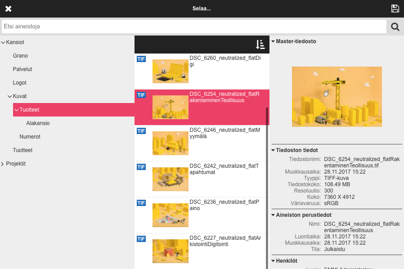
Task: Open the Palvelut folder
Action: tap(22, 69)
